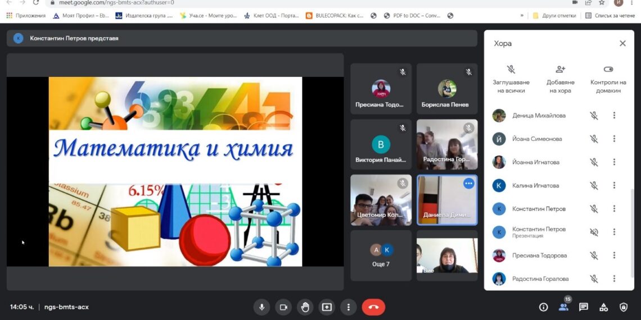641x320 pixels.
Task: Open the host controls shield icon
Action: [x=623, y=307]
